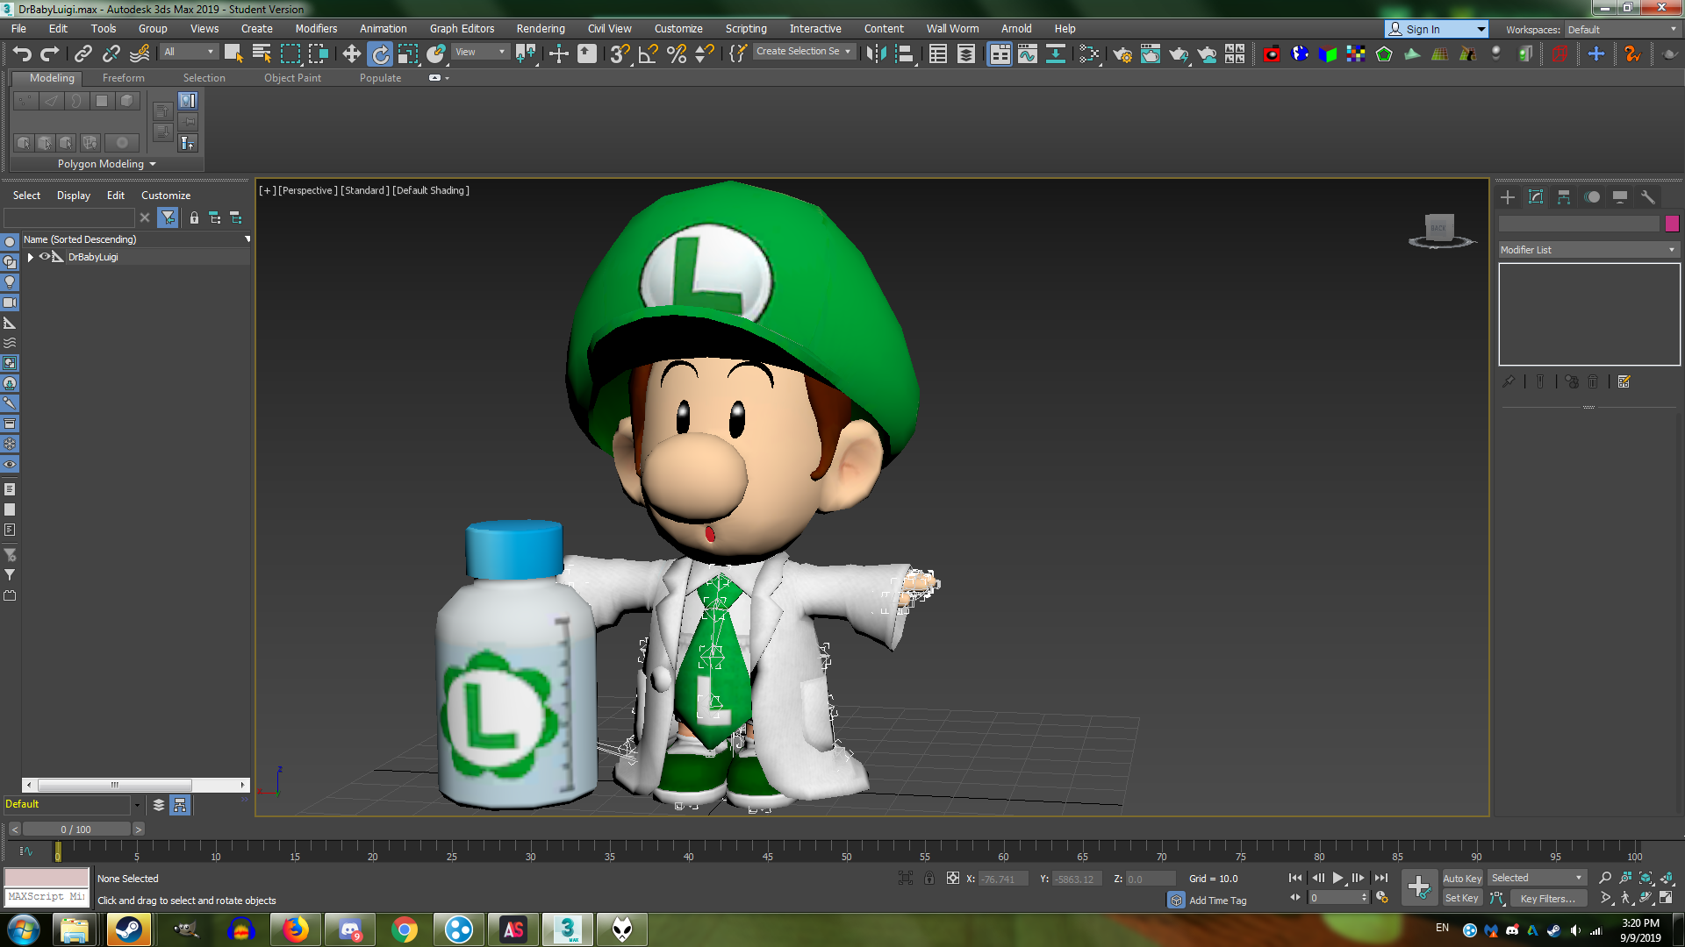Open the Hierarchy command panel tab
The image size is (1685, 947).
click(x=1564, y=197)
